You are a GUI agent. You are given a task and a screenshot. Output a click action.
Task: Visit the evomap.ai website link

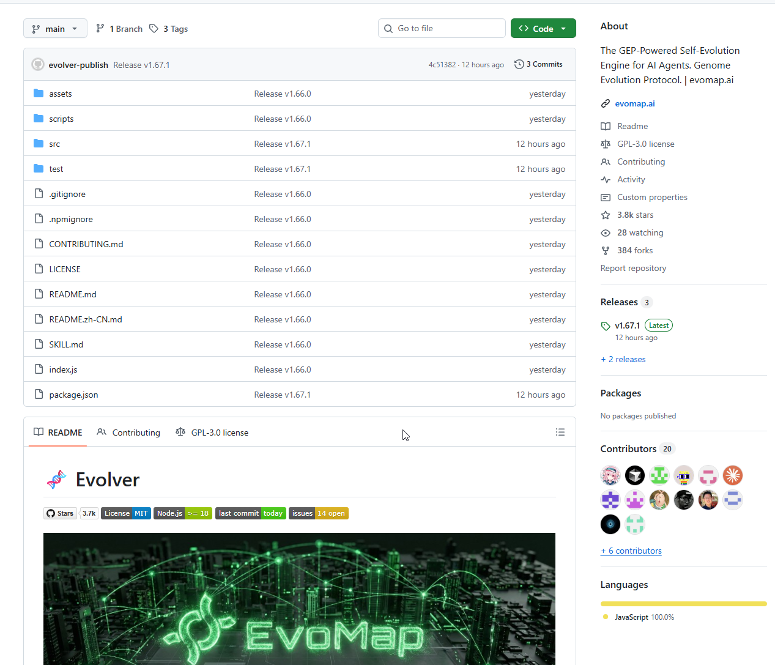point(634,103)
